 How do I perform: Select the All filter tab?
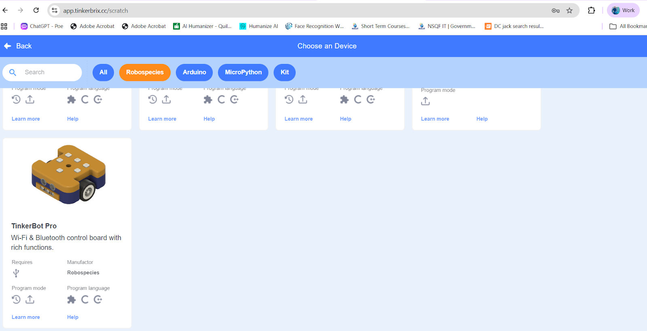[x=103, y=72]
